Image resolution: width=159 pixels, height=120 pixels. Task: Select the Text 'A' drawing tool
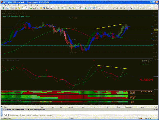tap(124, 8)
